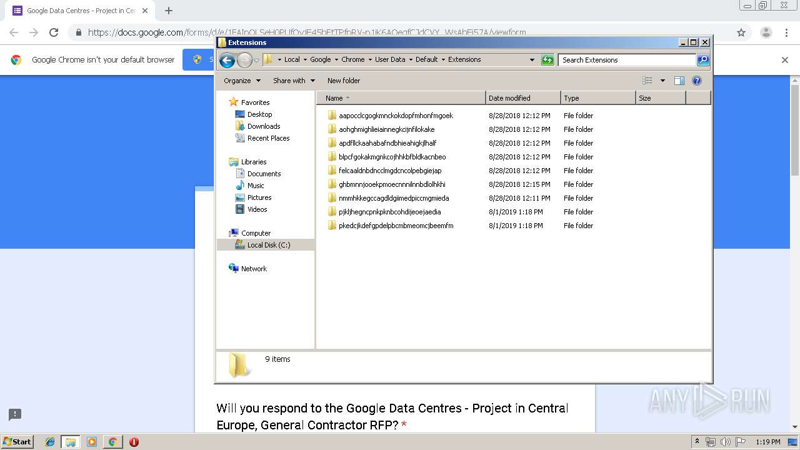Open Recent Places in navigation pane
Viewport: 800px width, 450px height.
(268, 138)
